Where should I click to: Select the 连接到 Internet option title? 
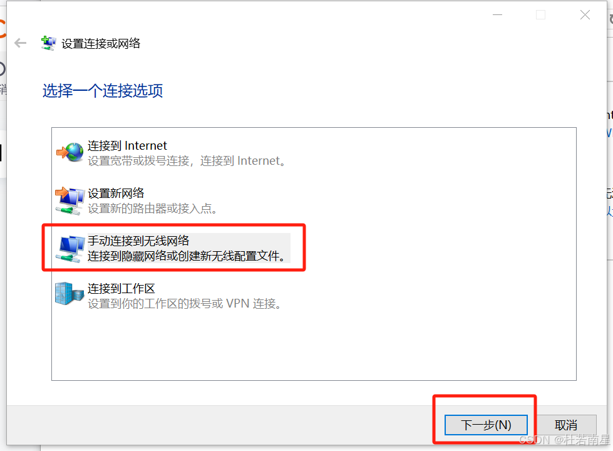point(127,145)
